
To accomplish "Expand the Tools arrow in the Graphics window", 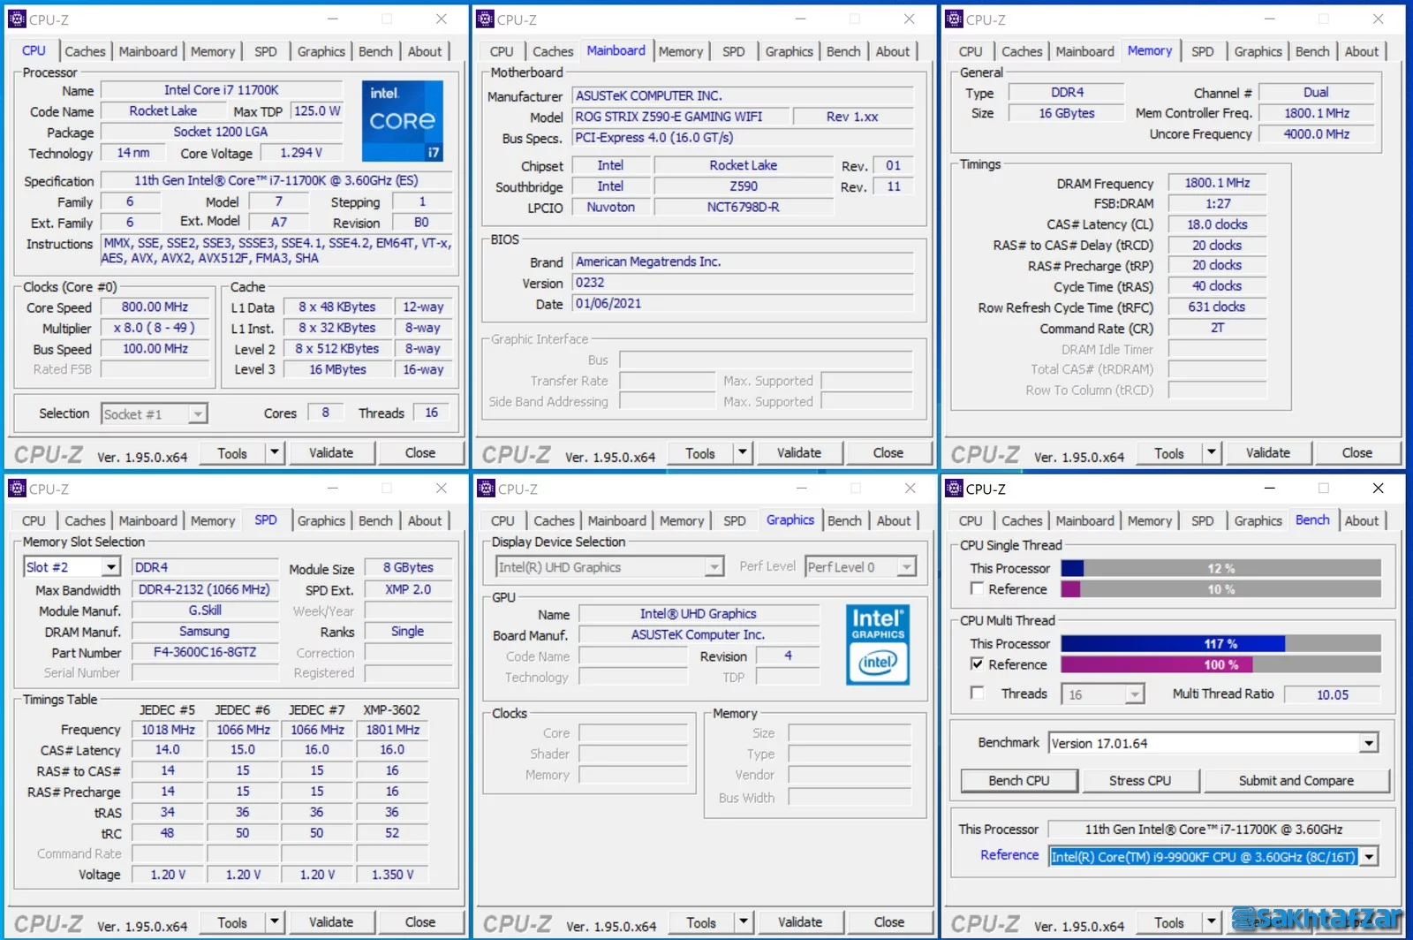I will point(743,922).
